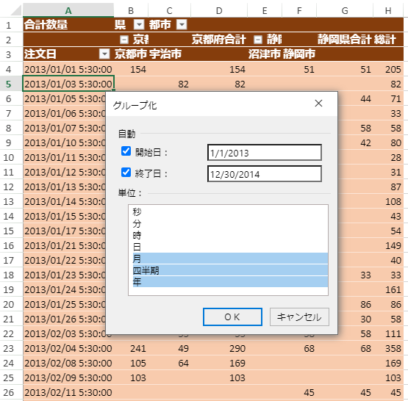Open the 都市 filter dropdown
The image size is (408, 401).
[x=182, y=25]
